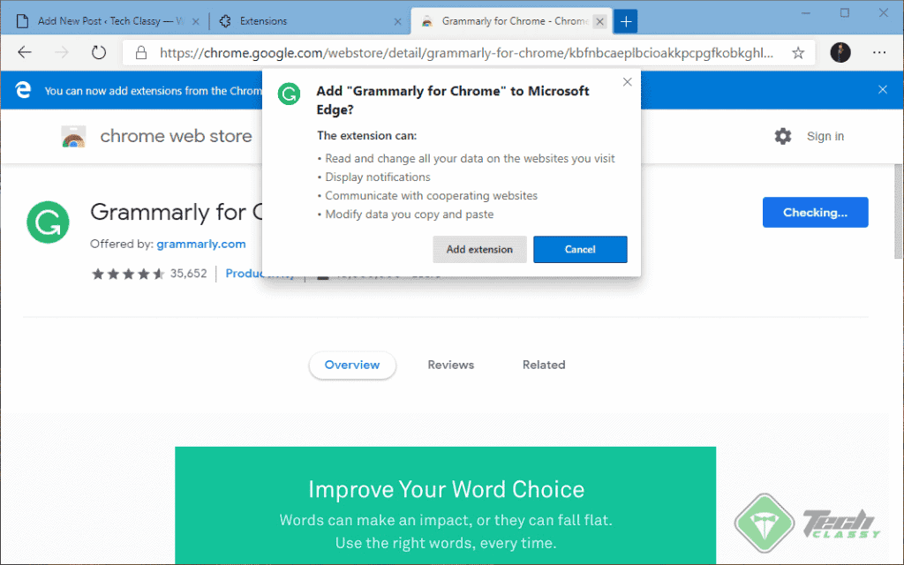Click the Grammarly icon in the dialog
This screenshot has width=904, height=565.
coord(289,94)
